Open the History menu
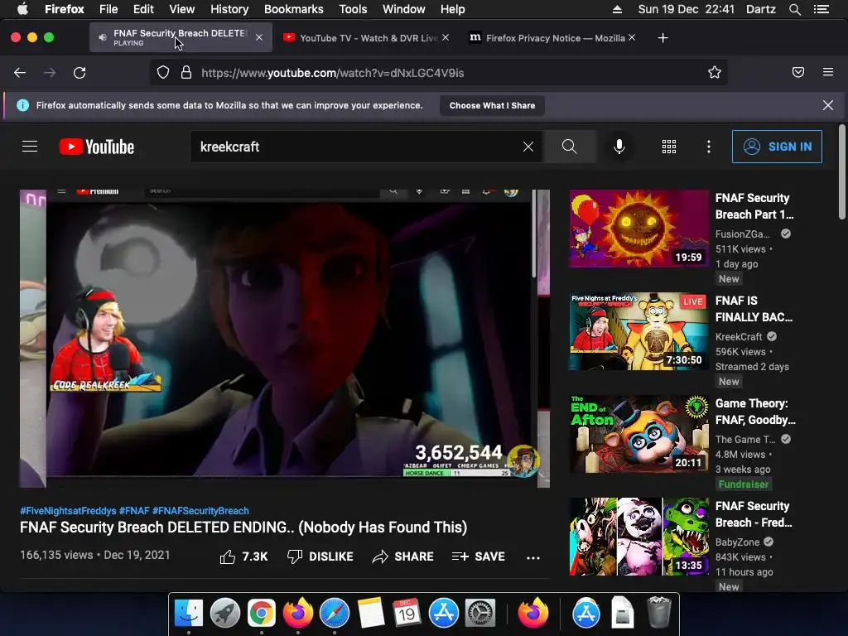This screenshot has width=848, height=636. click(x=229, y=9)
